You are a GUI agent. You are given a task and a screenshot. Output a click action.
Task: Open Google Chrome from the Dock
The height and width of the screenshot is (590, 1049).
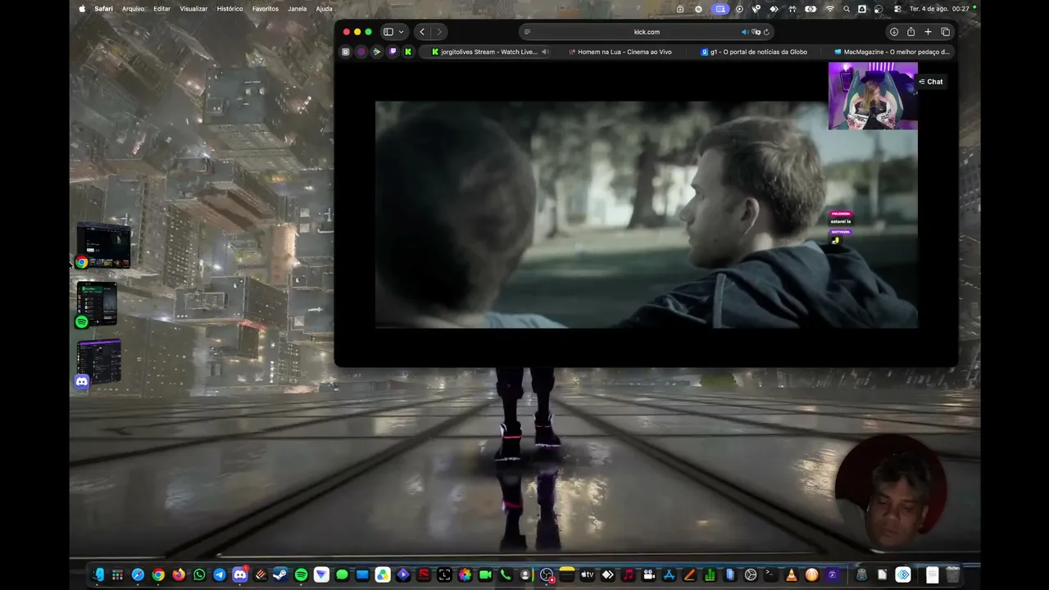click(158, 575)
